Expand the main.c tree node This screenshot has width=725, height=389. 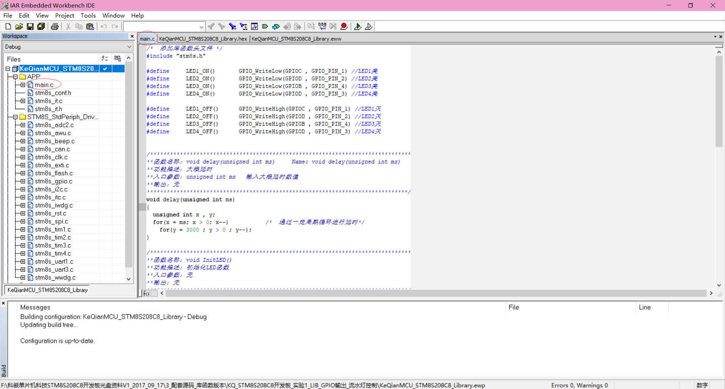[x=23, y=85]
